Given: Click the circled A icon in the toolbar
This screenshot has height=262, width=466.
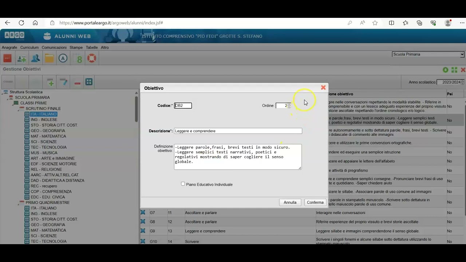Looking at the screenshot, I should 63,58.
